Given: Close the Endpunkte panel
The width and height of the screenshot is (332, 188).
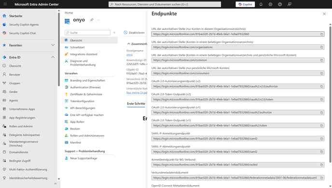Looking at the screenshot, I should coord(324,14).
